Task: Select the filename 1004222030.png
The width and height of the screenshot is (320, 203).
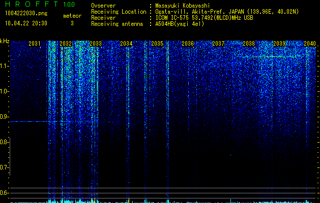Action: coord(26,14)
